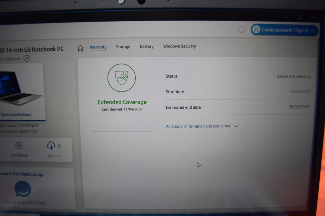Open the Updates cloud download icon
Viewport: 325px width, 216px height.
[x=51, y=146]
